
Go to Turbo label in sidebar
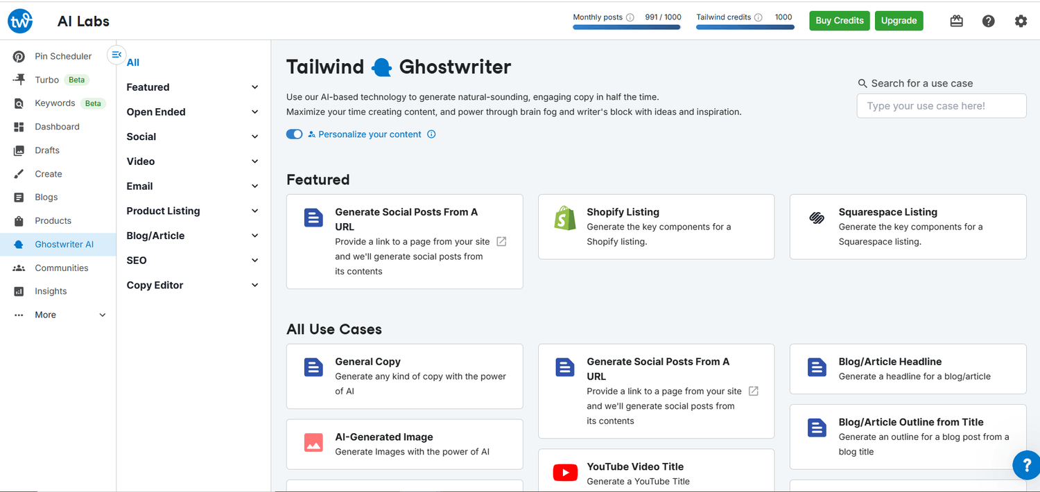(x=47, y=80)
